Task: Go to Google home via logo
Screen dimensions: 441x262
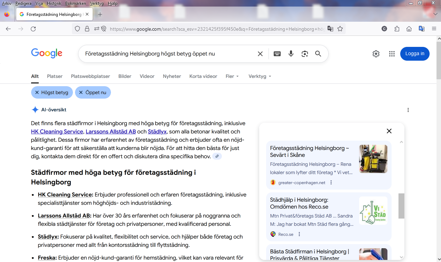Action: click(47, 53)
